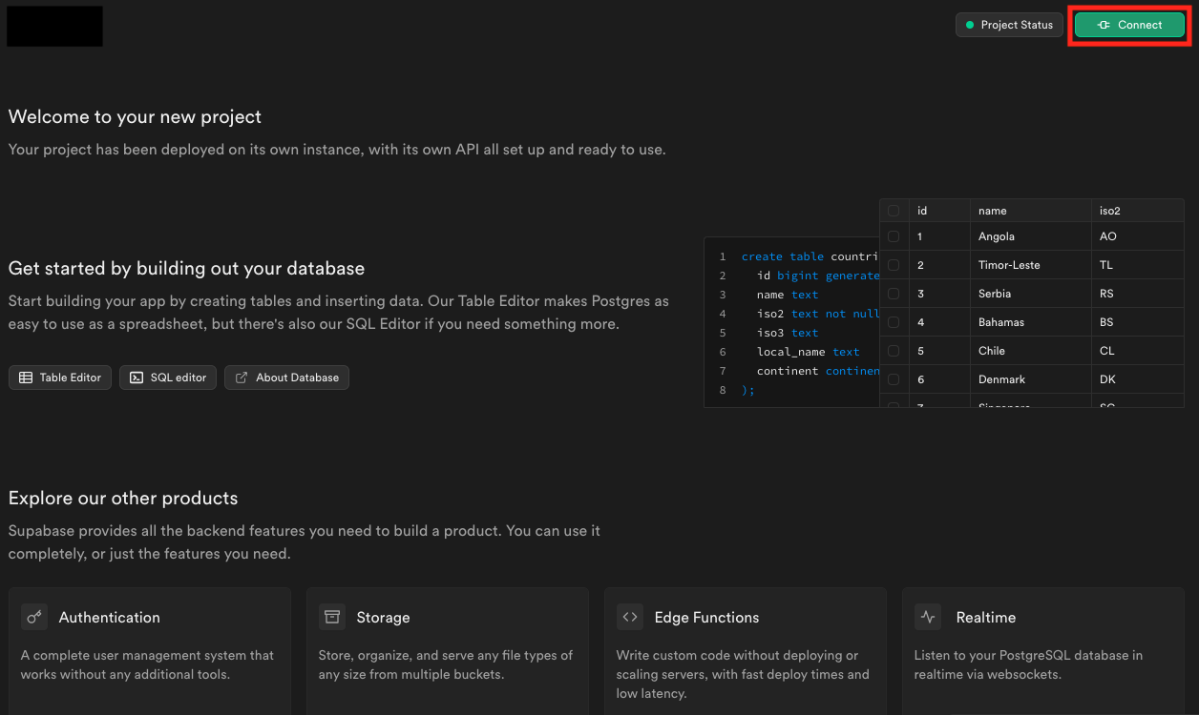Check the box for the Denmark row

tap(894, 379)
